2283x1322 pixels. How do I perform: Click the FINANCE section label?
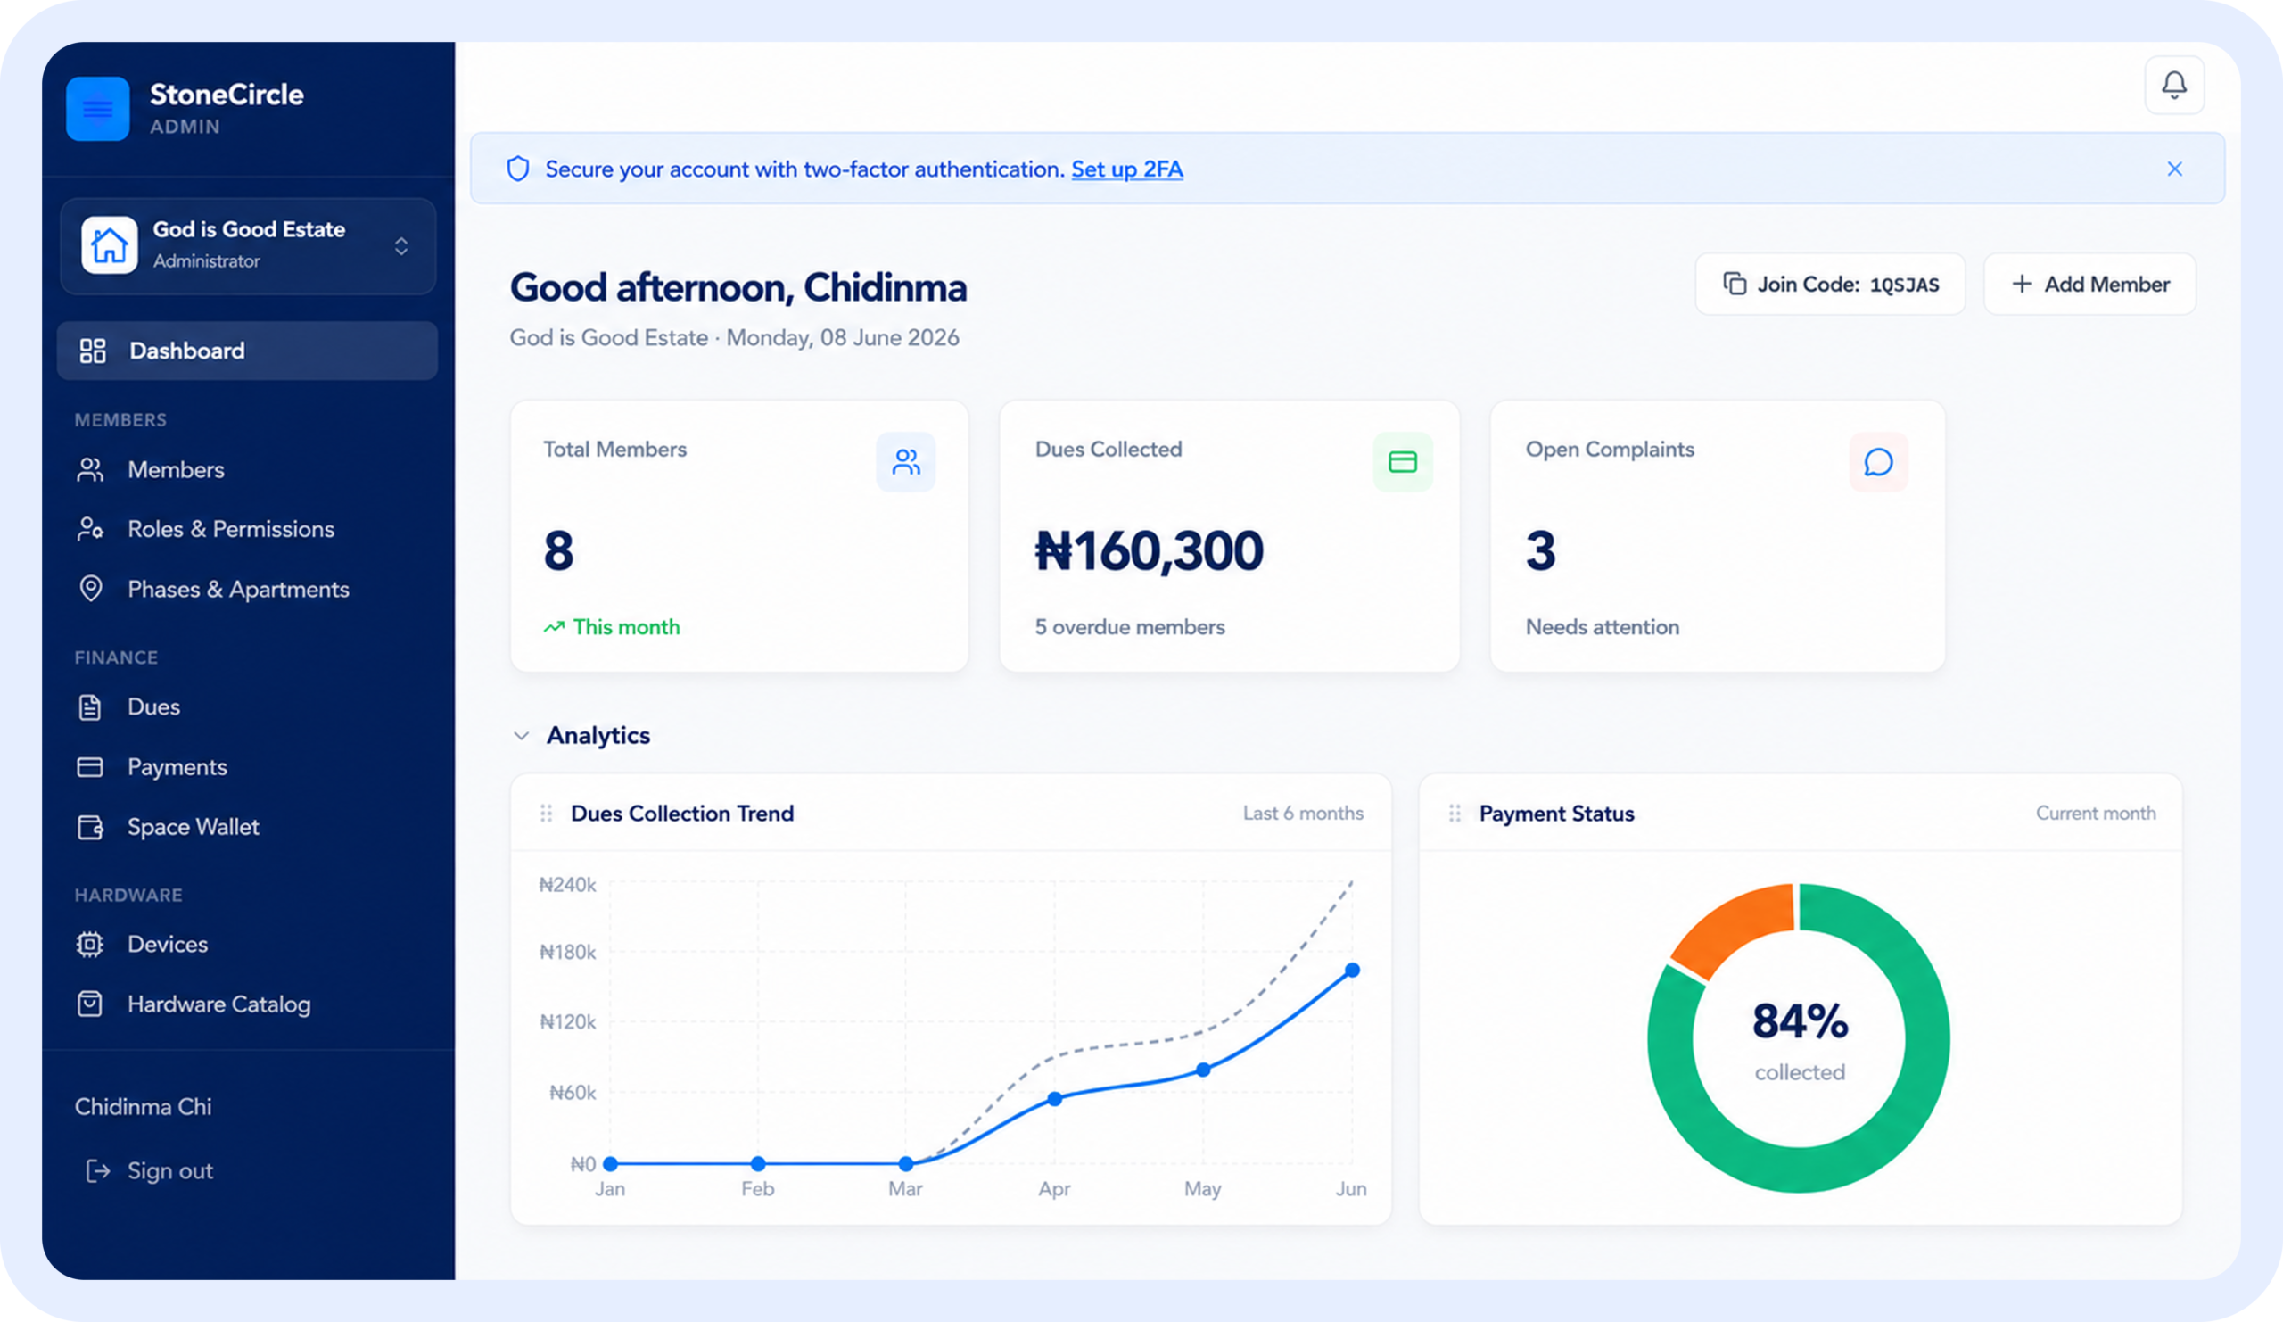tap(116, 657)
